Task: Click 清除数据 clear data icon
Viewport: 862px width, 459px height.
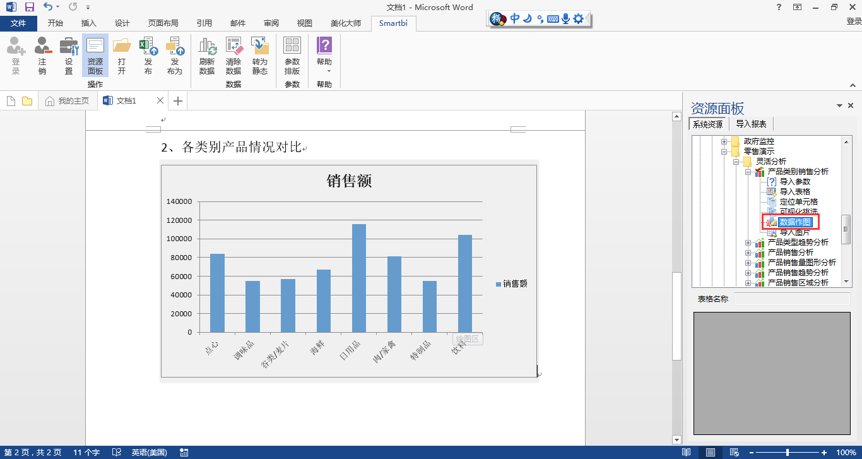Action: click(233, 56)
